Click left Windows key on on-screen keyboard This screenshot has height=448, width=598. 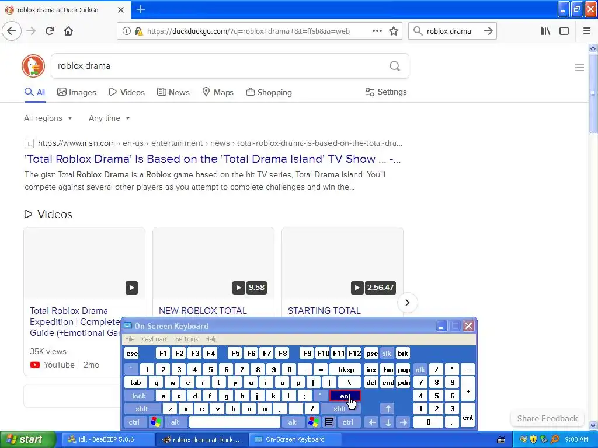[155, 422]
